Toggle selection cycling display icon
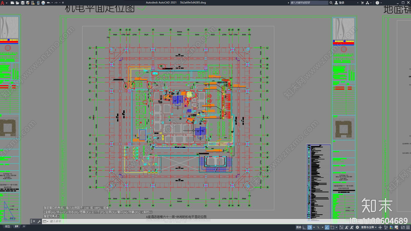Screen dimensions: 411x231 tap(341, 227)
